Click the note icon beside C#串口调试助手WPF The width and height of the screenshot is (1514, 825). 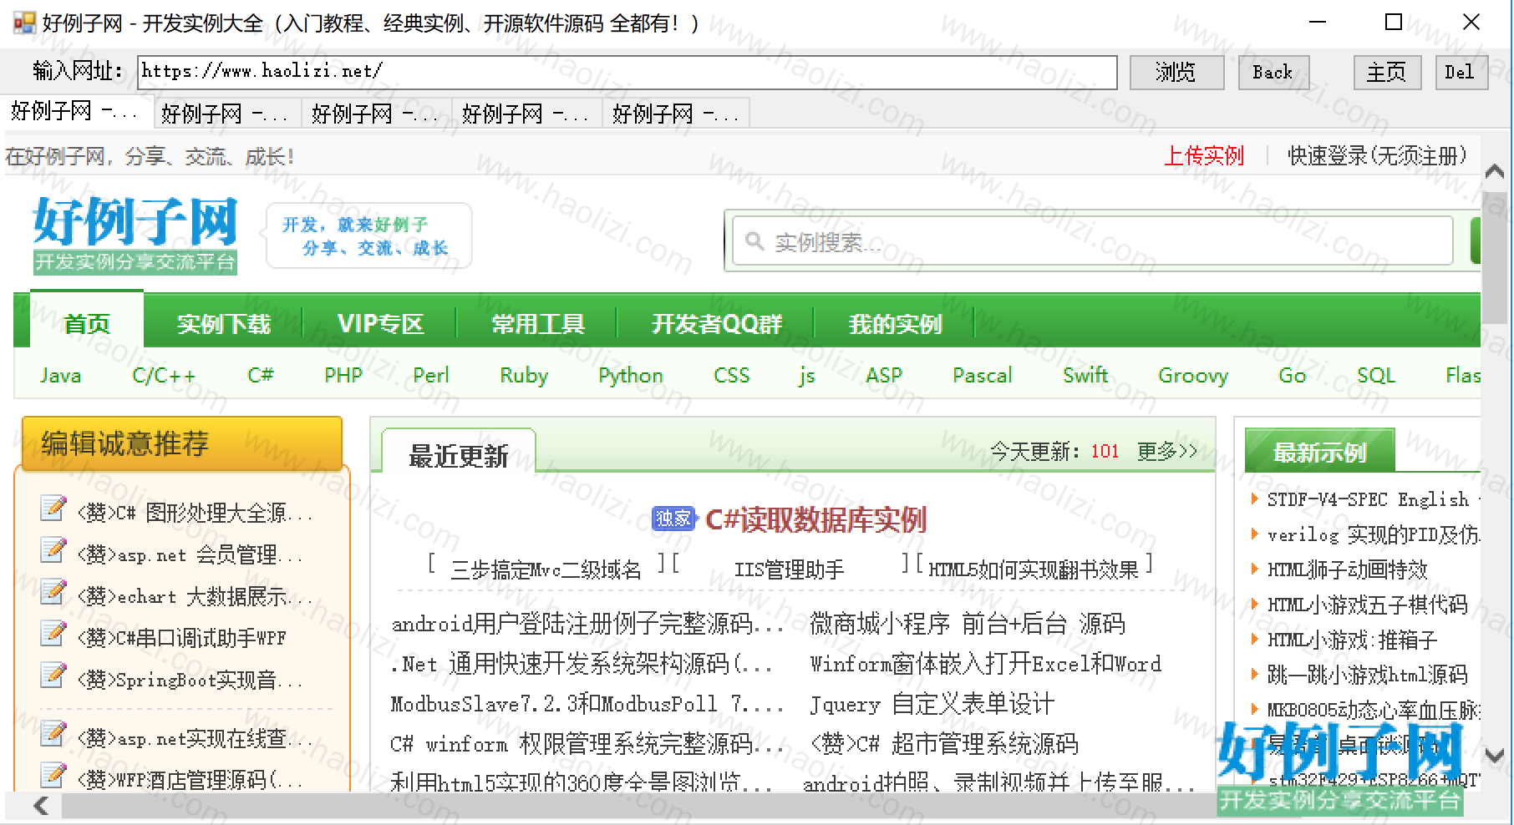pos(53,634)
